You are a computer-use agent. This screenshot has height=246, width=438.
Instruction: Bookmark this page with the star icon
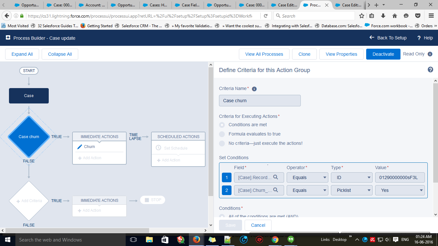[361, 16]
